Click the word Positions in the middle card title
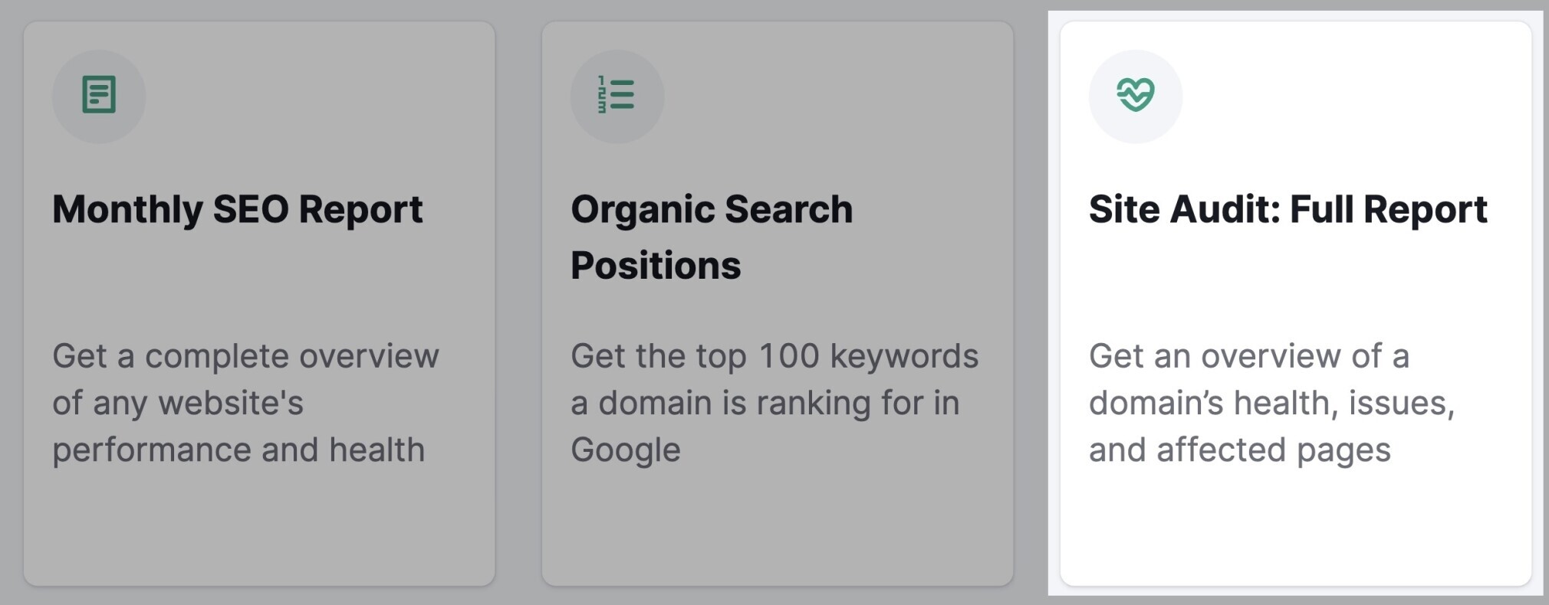The image size is (1549, 605). tap(656, 265)
